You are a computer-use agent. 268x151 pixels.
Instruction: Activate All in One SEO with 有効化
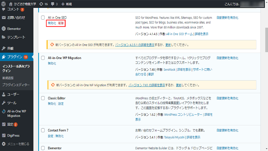[52, 23]
